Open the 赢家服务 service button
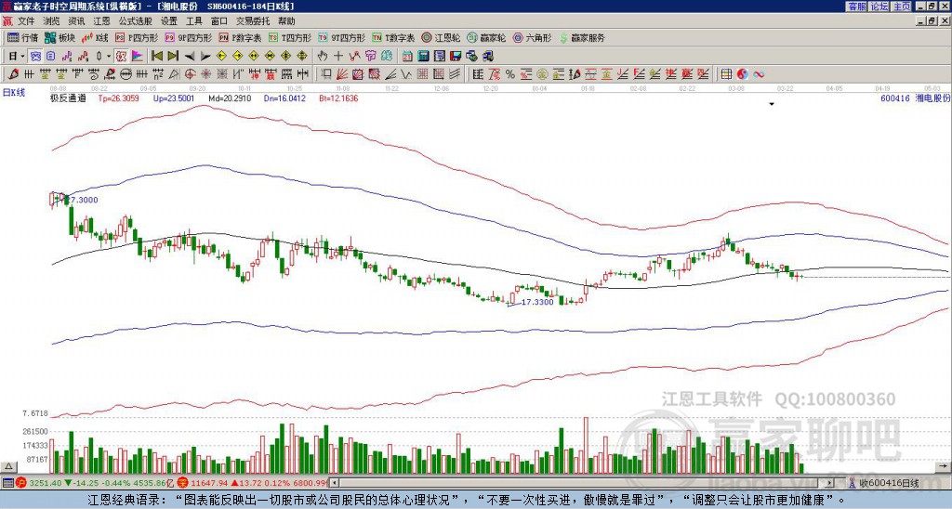This screenshot has width=952, height=509. pos(582,37)
